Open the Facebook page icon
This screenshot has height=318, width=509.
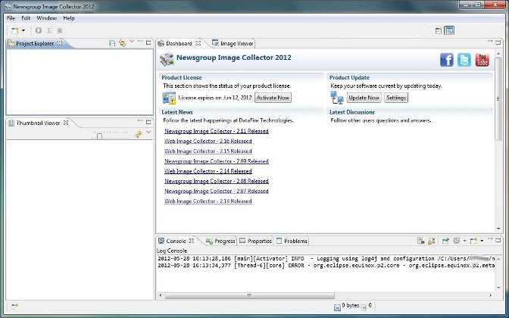pos(447,60)
